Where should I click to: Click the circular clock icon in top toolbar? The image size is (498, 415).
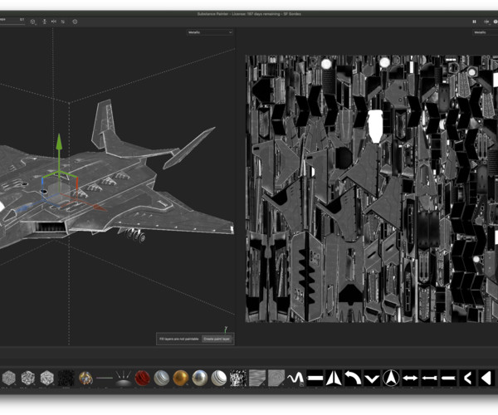coord(75,22)
